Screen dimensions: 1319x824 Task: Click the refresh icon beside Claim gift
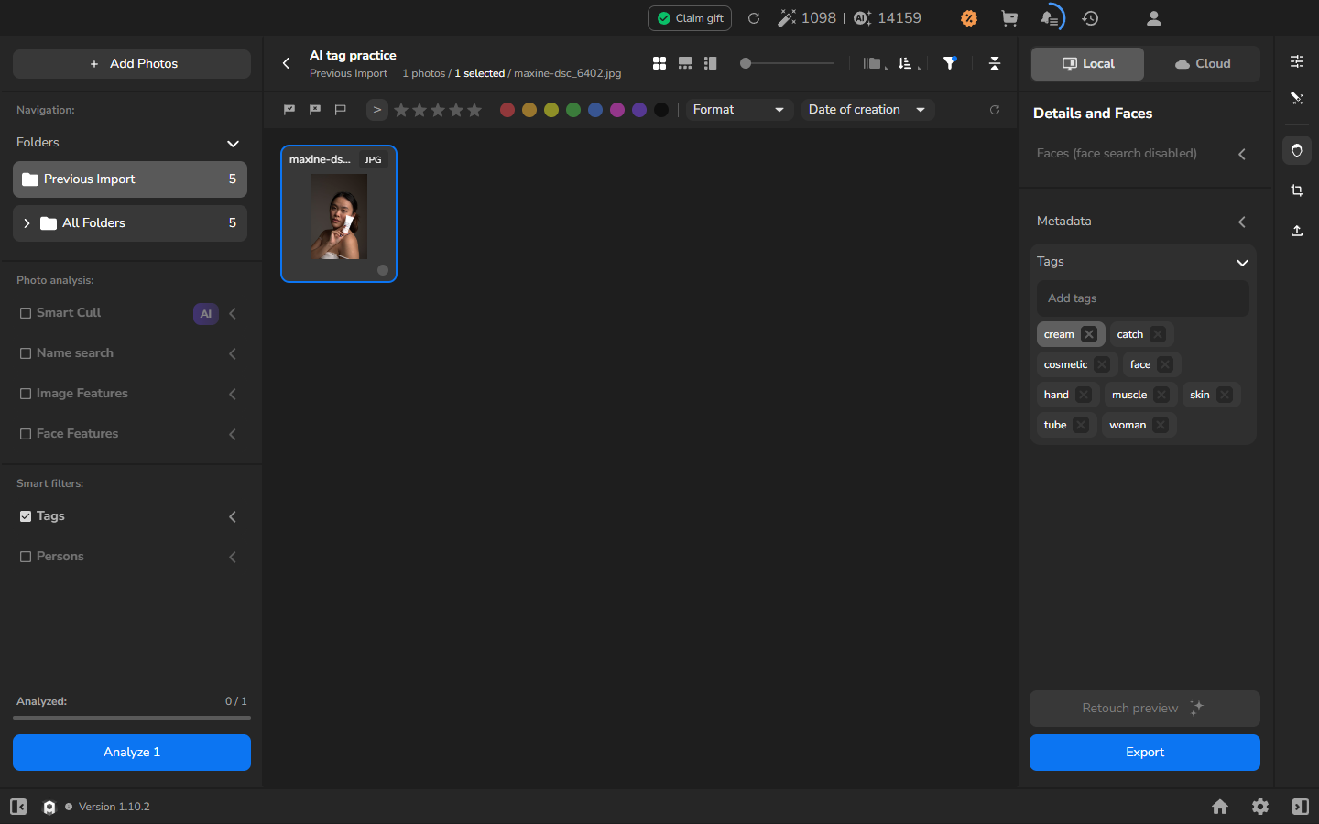coord(754,18)
